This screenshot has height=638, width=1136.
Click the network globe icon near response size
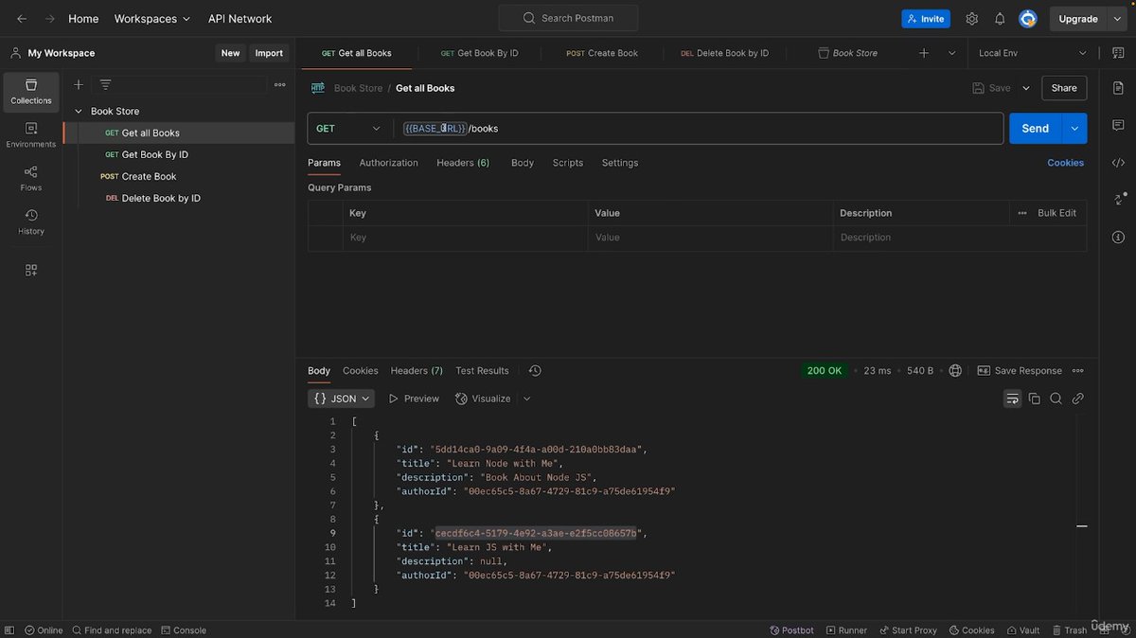(x=955, y=371)
